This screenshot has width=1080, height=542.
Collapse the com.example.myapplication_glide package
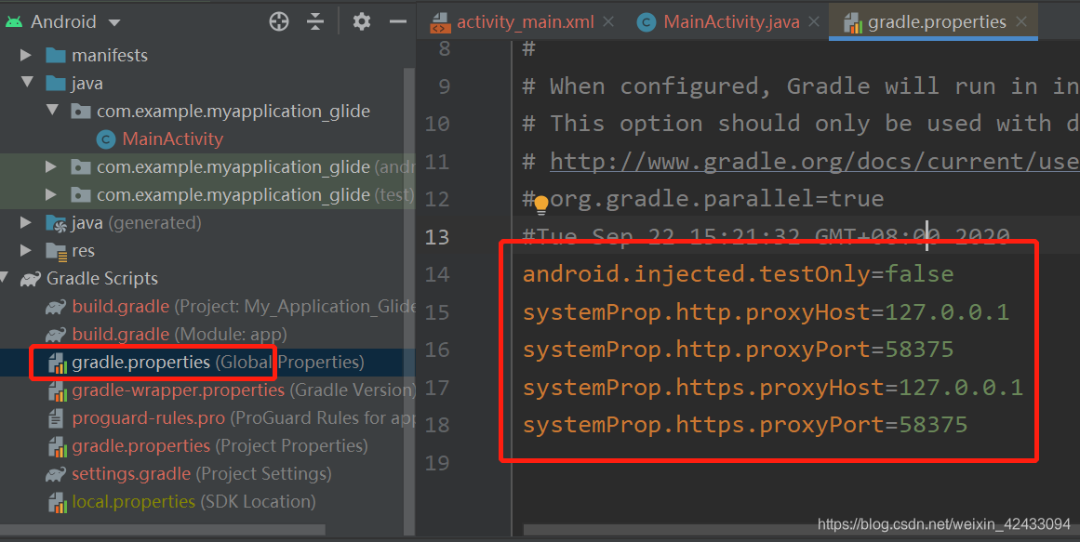click(54, 110)
